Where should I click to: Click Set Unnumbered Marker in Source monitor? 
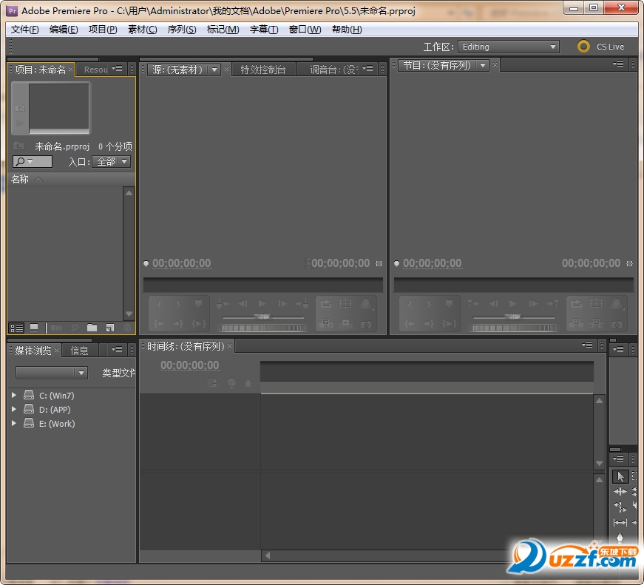point(198,304)
